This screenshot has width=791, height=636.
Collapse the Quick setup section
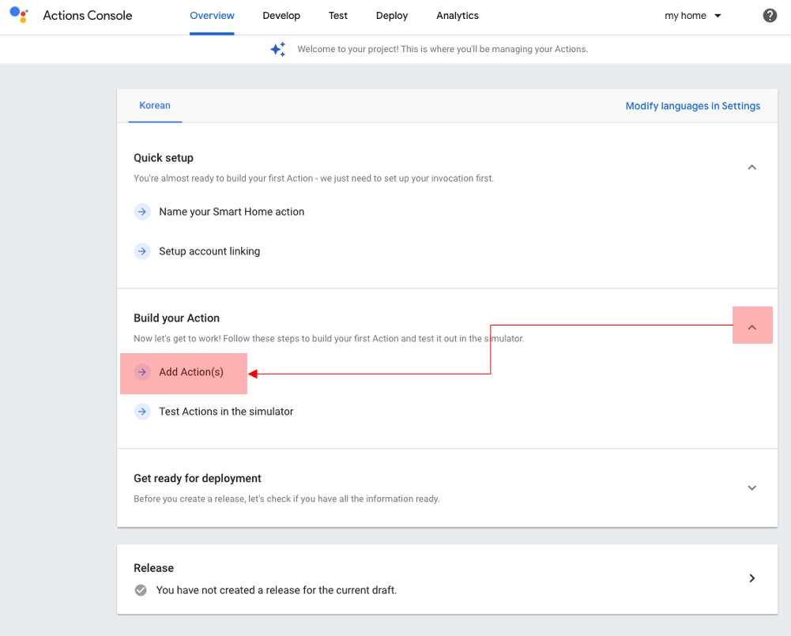(752, 167)
